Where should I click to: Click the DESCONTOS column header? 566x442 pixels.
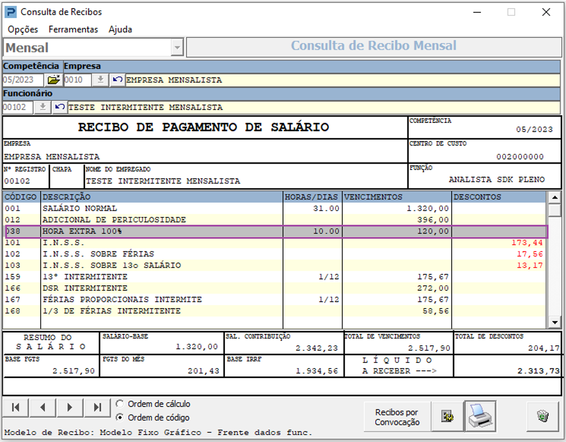[499, 197]
